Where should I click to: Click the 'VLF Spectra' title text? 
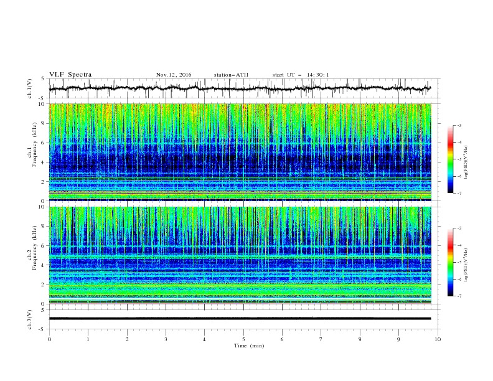pos(70,75)
